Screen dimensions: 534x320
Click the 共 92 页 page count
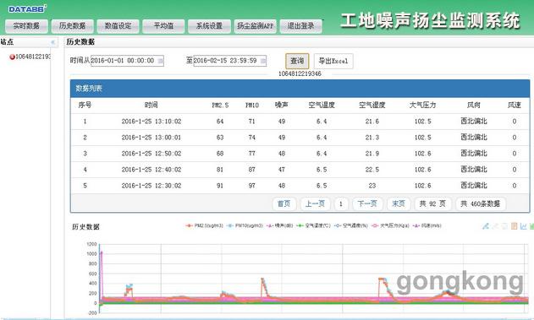click(x=432, y=203)
